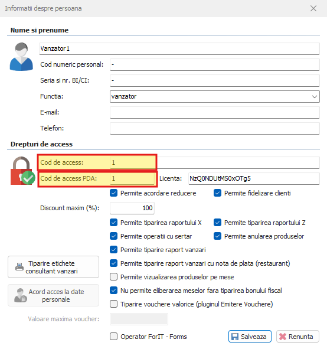Save changes with the Salveaza button
The width and height of the screenshot is (327, 349).
tap(250, 337)
